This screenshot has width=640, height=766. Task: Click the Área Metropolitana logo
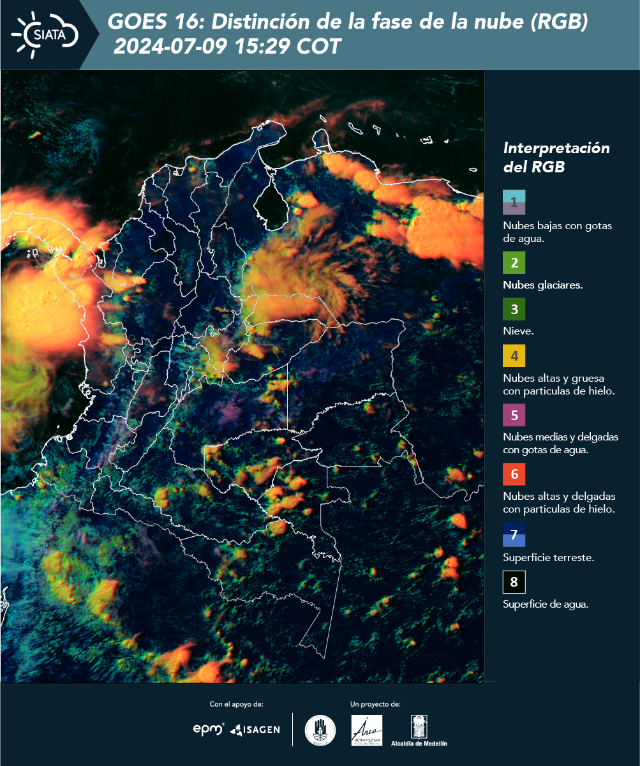tap(367, 730)
